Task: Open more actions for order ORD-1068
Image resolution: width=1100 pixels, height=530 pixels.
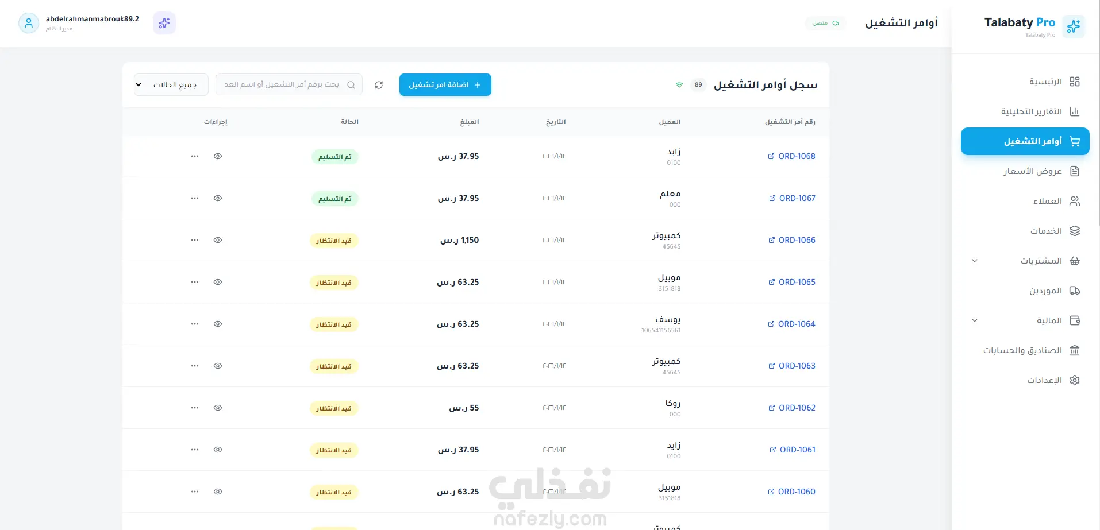Action: [x=195, y=156]
